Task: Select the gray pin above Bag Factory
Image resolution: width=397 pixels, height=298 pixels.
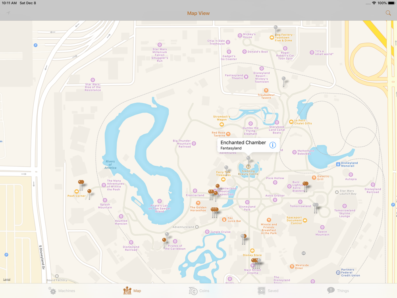Action: (276, 28)
